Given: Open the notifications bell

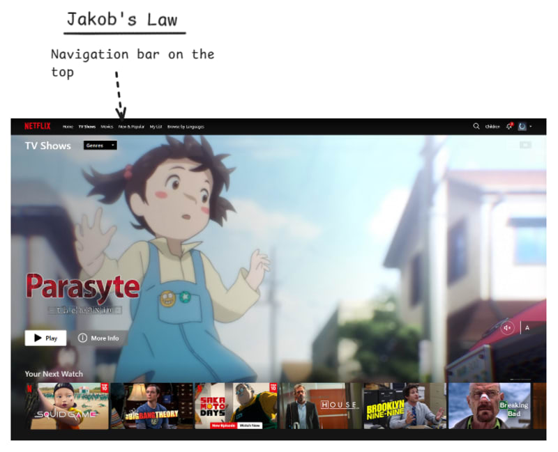Looking at the screenshot, I should [x=510, y=126].
